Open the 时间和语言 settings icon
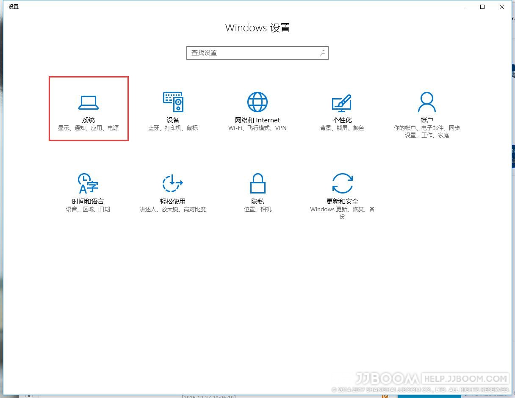Viewport: 515px width, 398px height. click(88, 183)
